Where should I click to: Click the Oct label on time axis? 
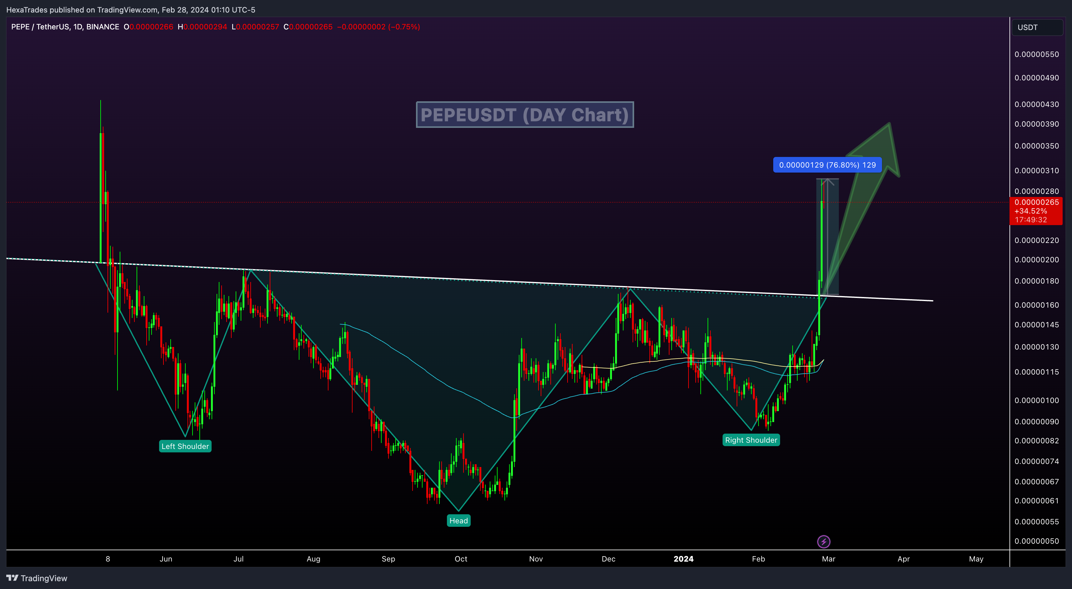461,559
